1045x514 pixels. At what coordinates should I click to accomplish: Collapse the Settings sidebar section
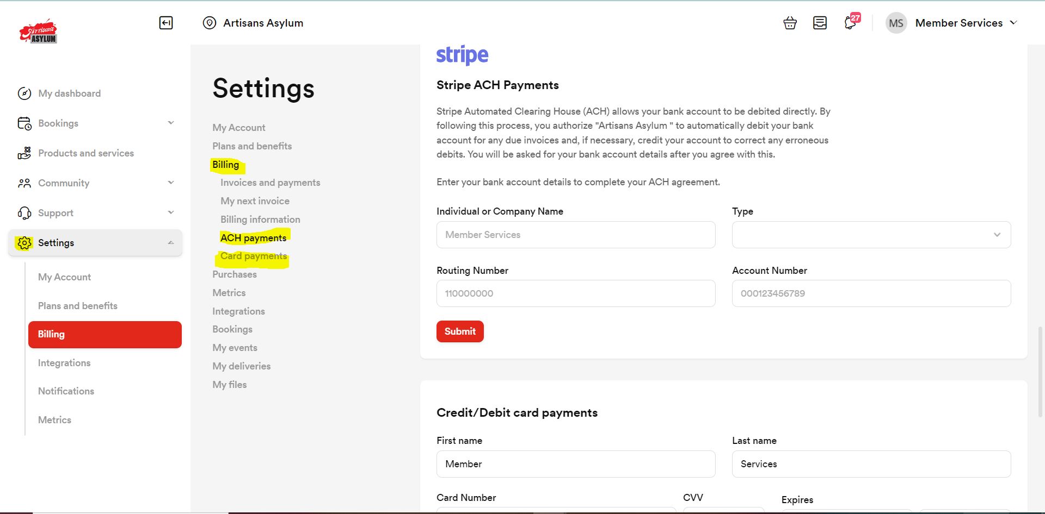pyautogui.click(x=171, y=243)
